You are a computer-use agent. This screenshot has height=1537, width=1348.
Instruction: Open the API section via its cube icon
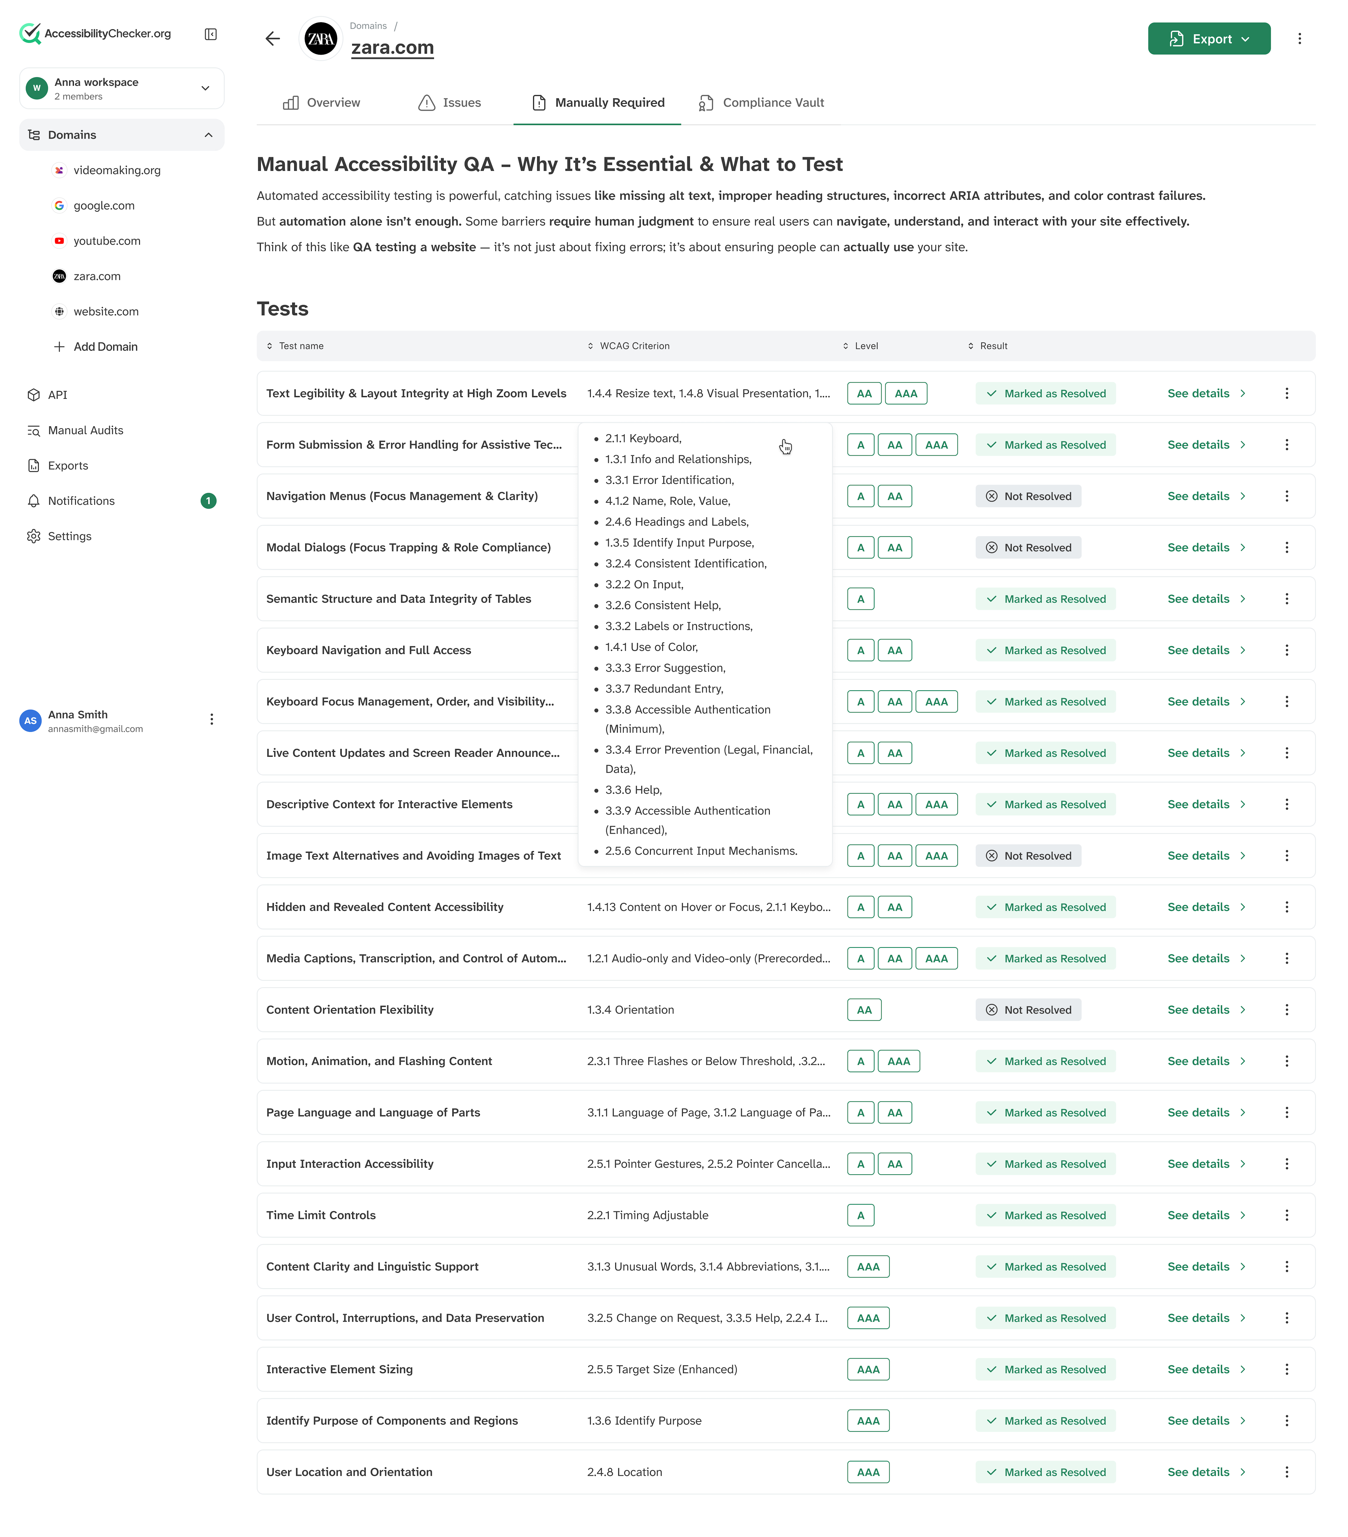point(34,395)
